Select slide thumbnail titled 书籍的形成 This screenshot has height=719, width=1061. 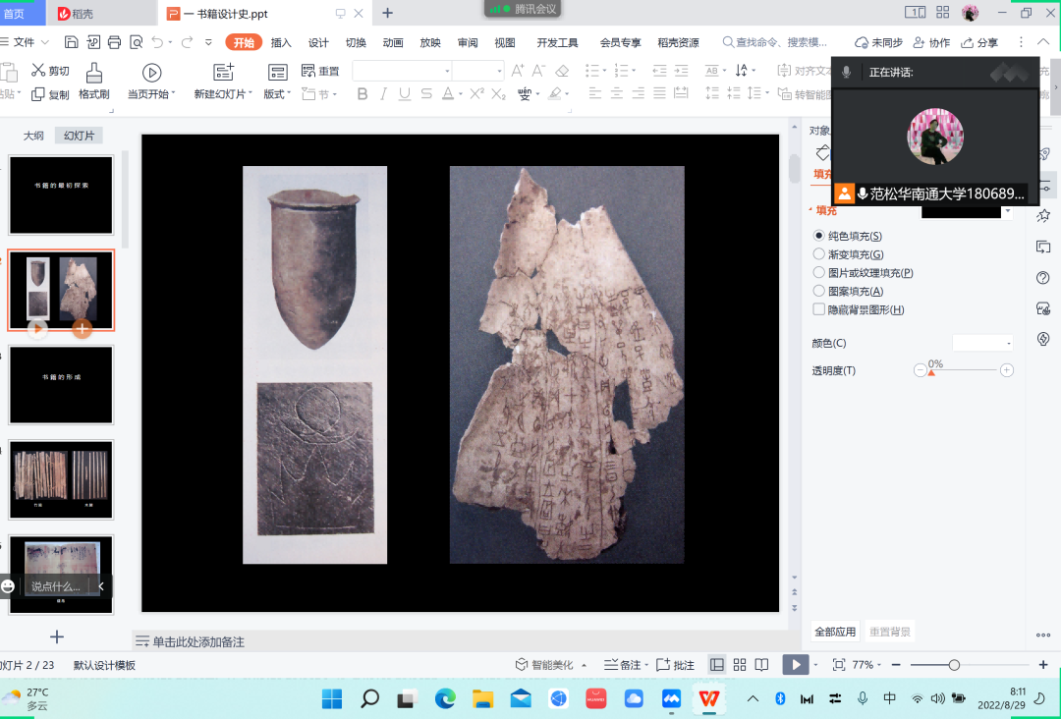click(61, 384)
